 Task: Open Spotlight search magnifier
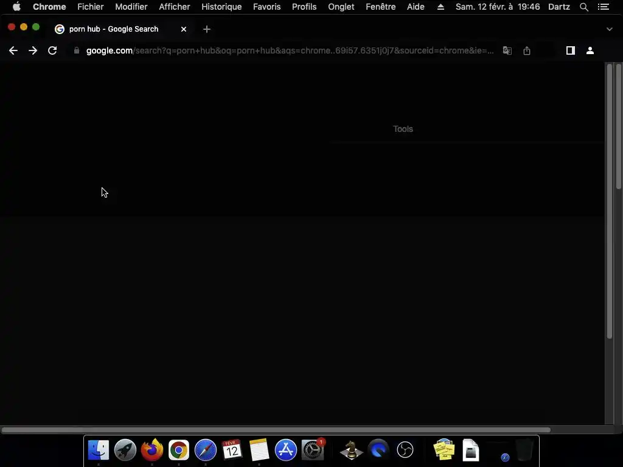click(583, 7)
